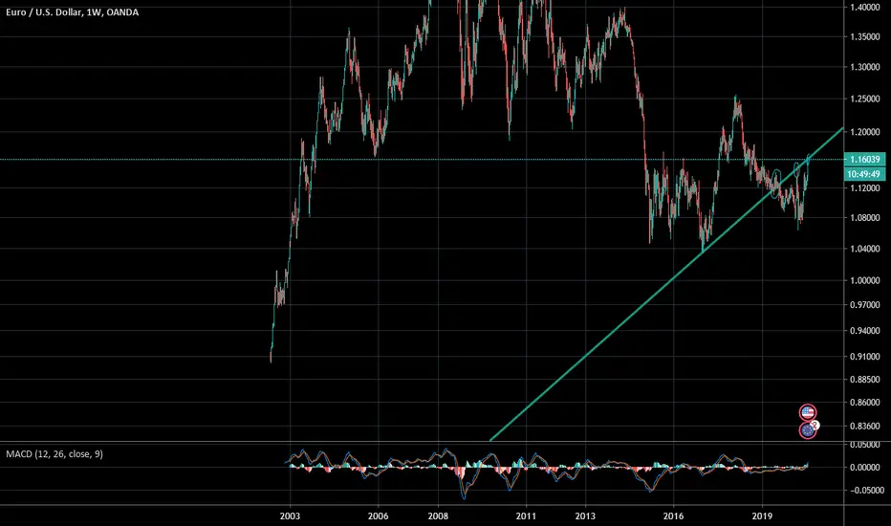Click the 1.40000 price scale label
This screenshot has width=891, height=526.
click(865, 8)
